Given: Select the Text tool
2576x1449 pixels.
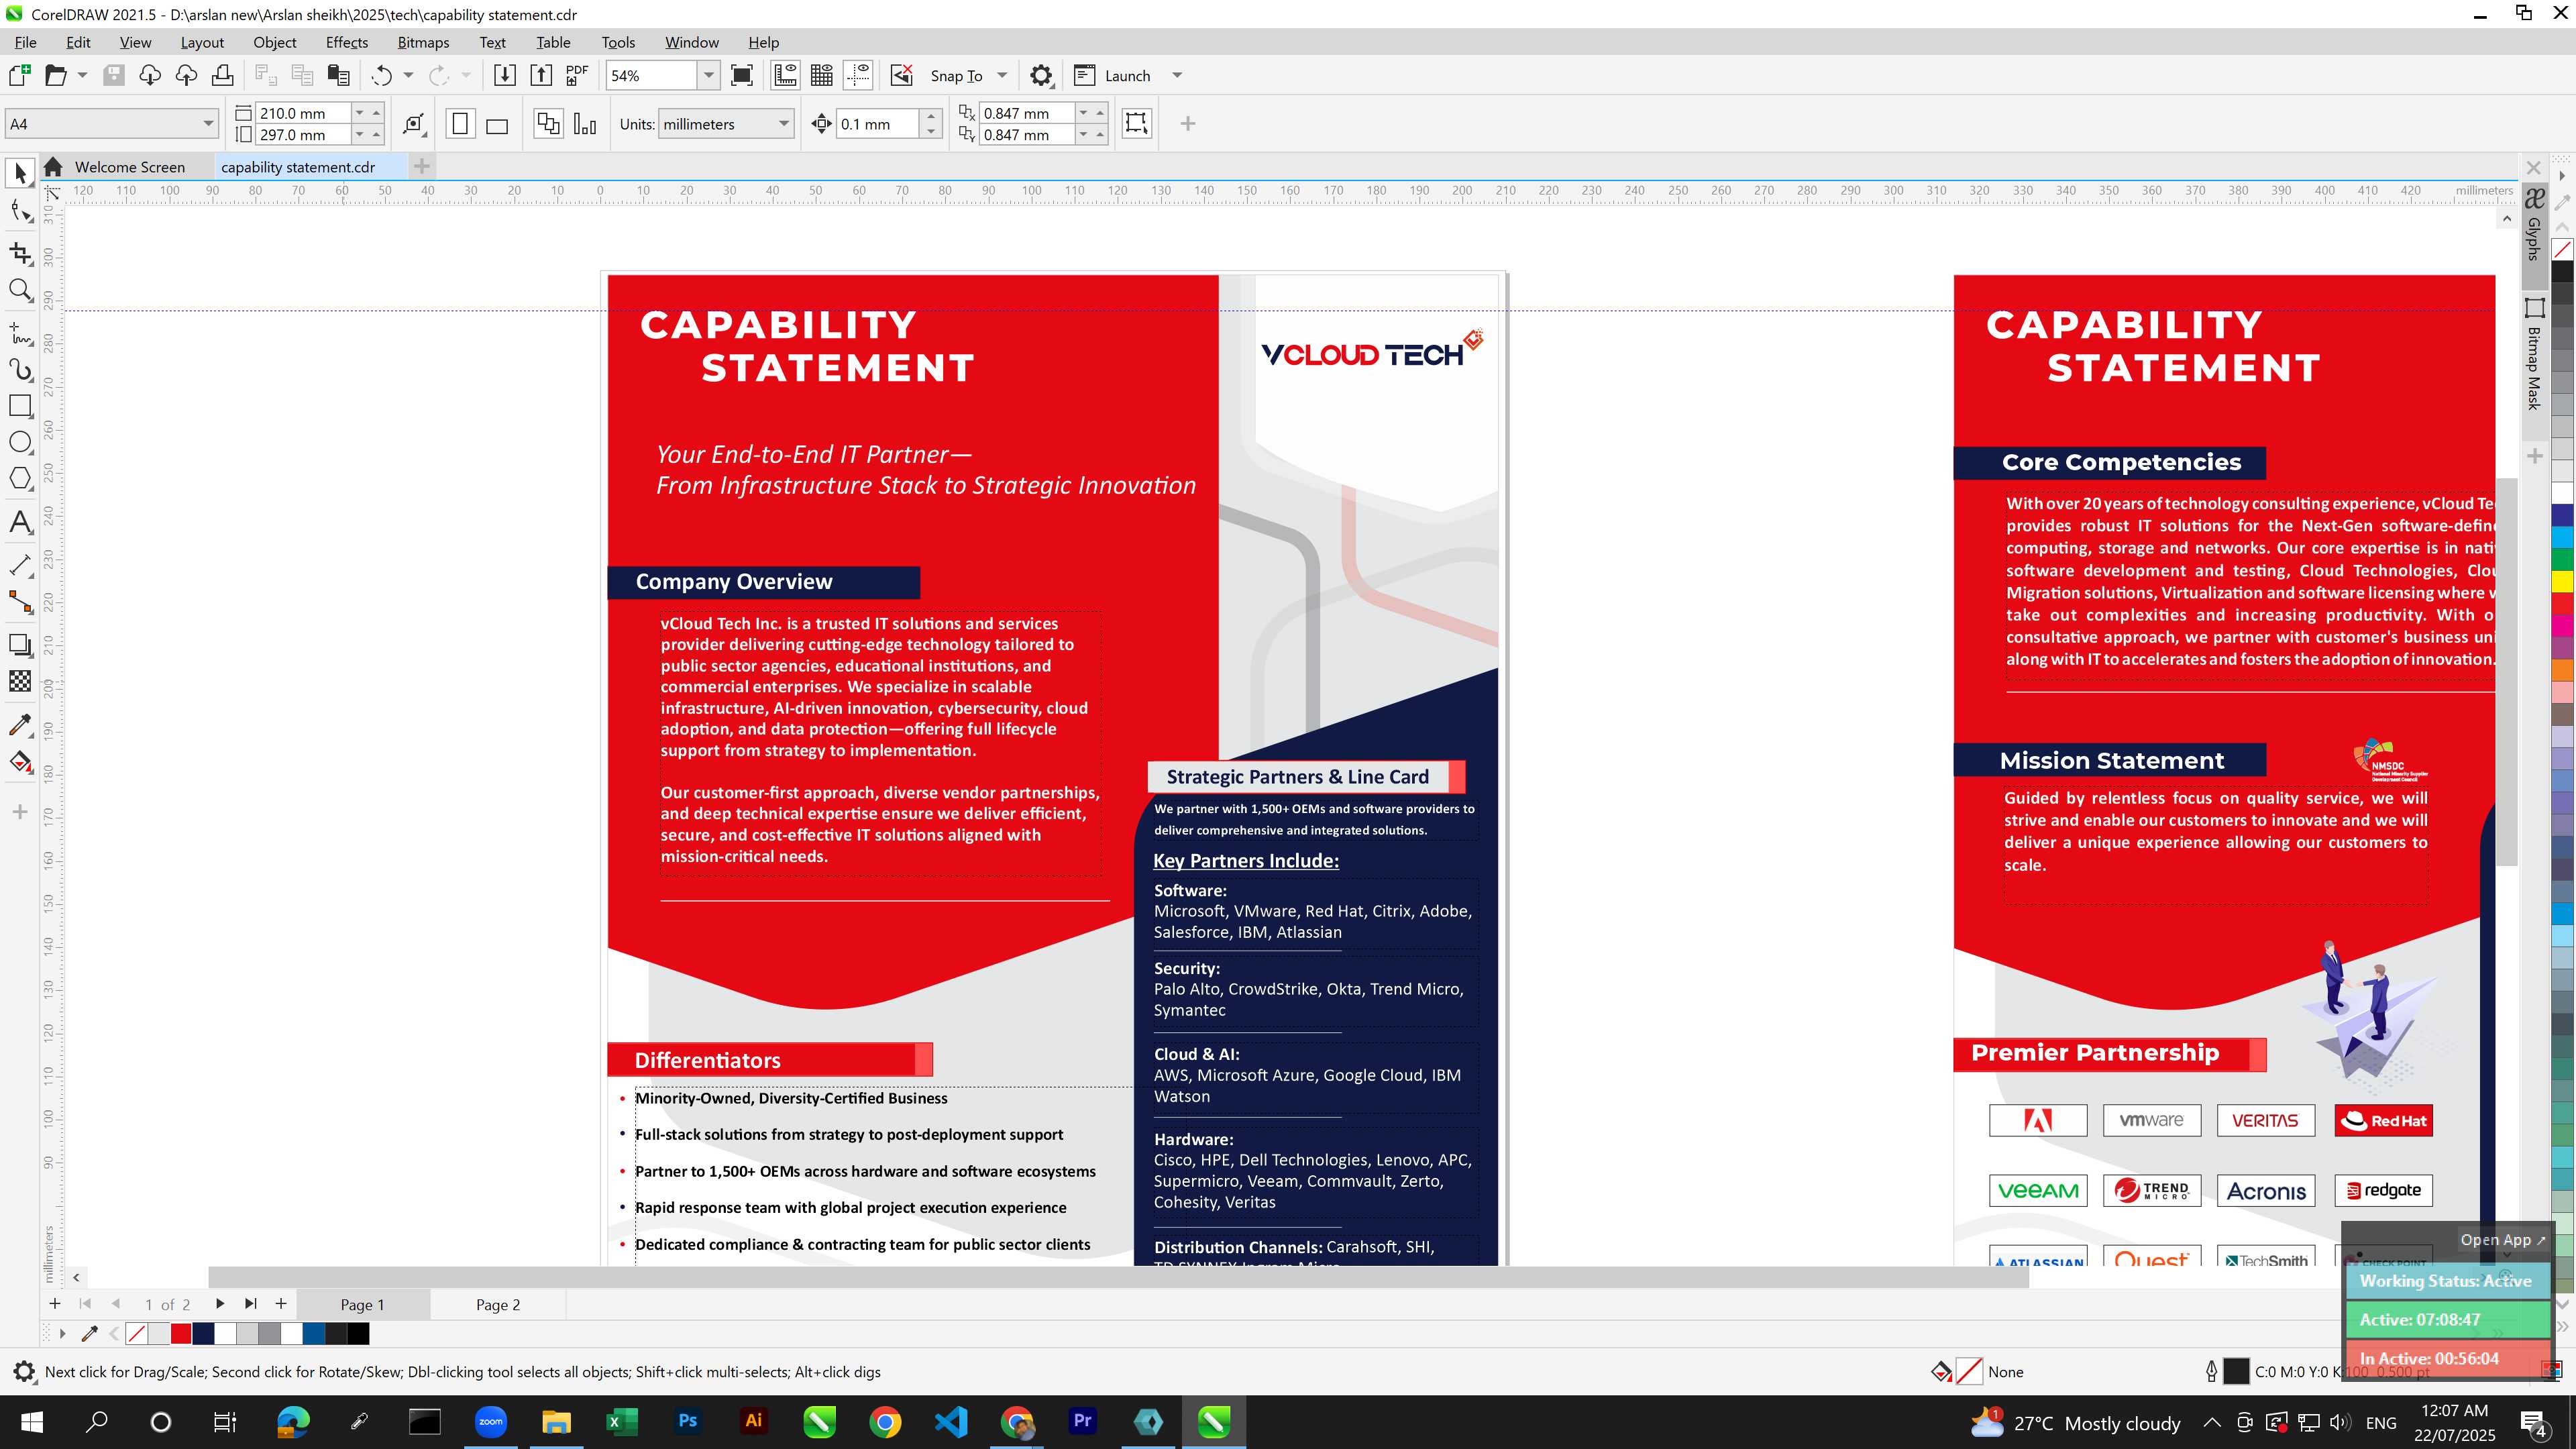Looking at the screenshot, I should (x=20, y=522).
